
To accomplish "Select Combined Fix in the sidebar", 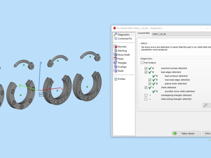I will [125, 39].
